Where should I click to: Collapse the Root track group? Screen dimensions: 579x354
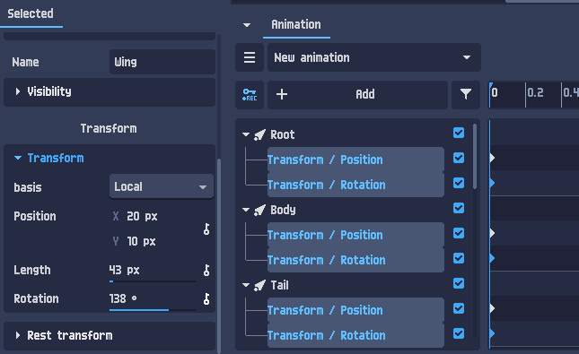246,135
